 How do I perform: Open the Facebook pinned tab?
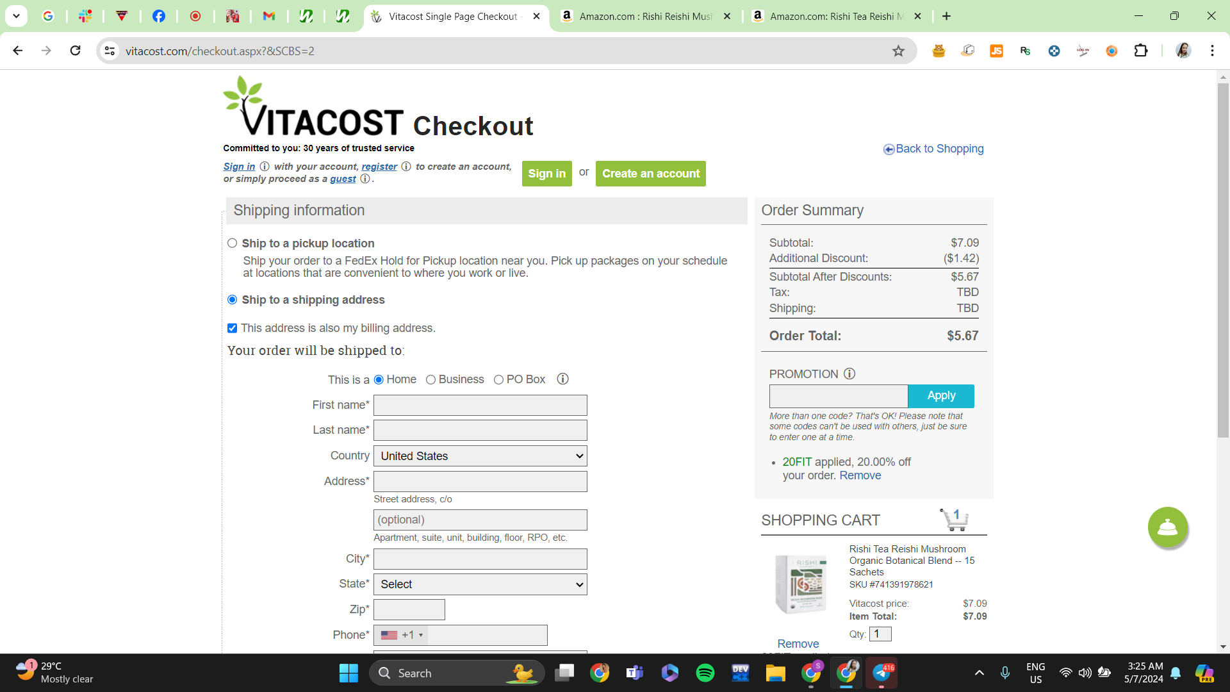pos(158,16)
